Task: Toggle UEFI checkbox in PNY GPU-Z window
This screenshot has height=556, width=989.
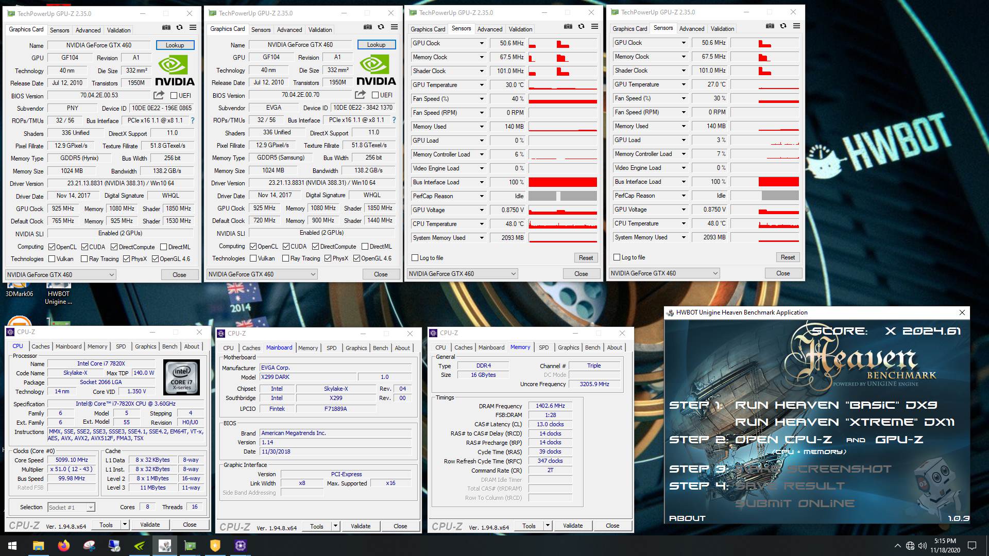Action: pyautogui.click(x=174, y=96)
